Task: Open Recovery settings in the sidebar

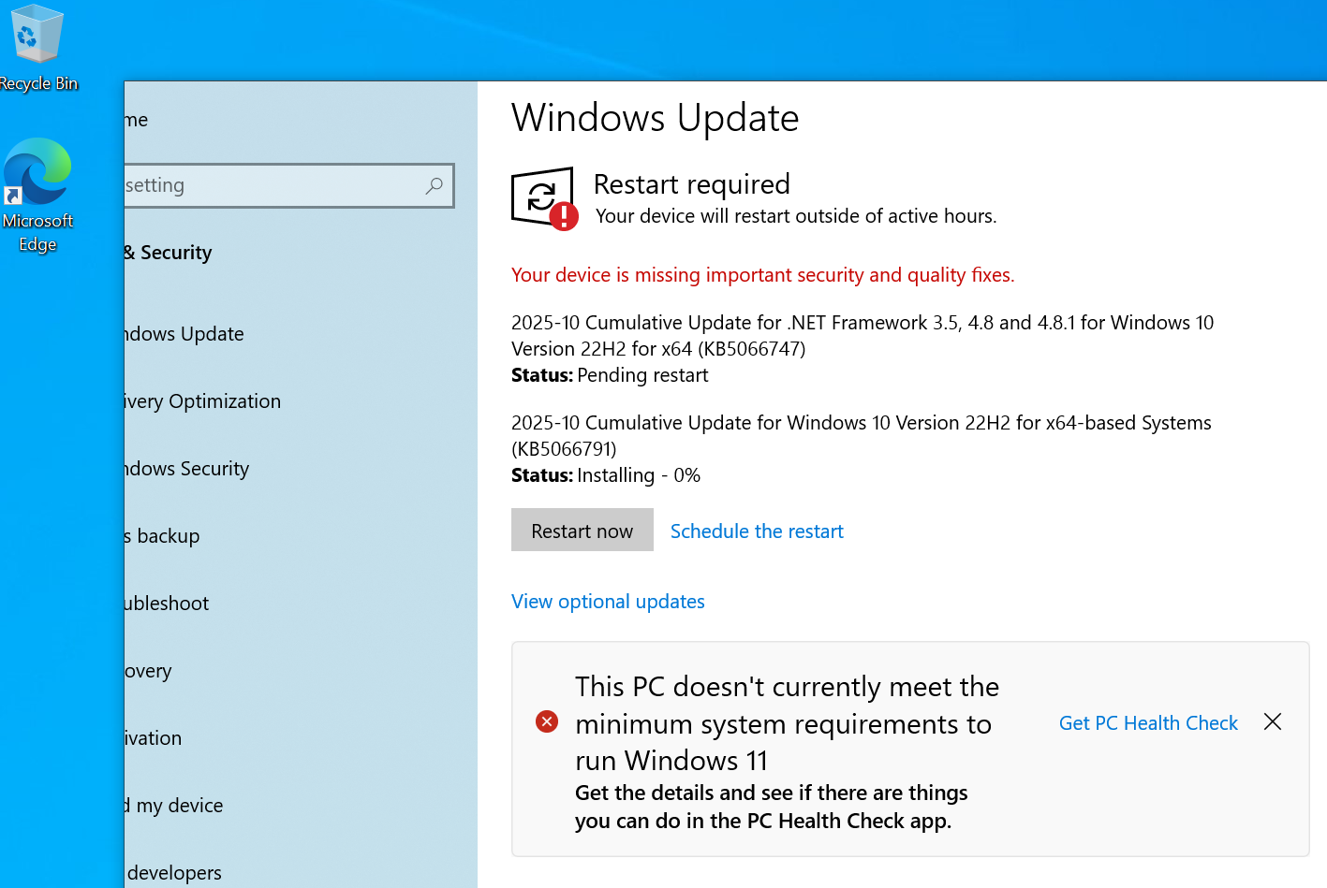Action: coord(150,671)
